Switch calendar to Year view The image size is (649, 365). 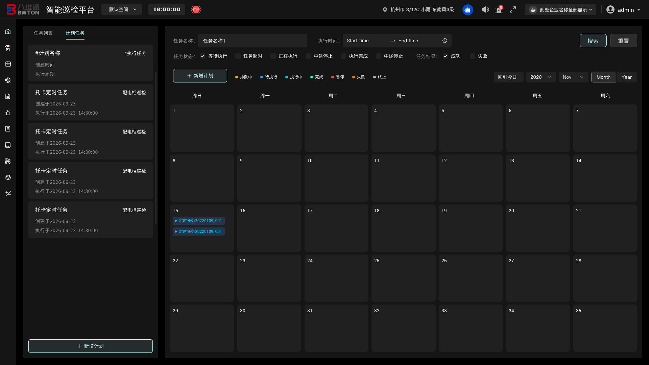point(626,77)
